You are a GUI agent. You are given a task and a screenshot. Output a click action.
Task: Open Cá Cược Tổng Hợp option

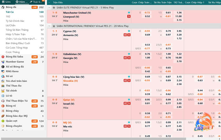(17, 48)
